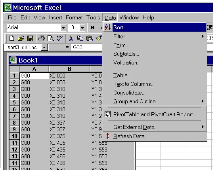
Task: Choose Table... menu entry
Action: point(155,75)
